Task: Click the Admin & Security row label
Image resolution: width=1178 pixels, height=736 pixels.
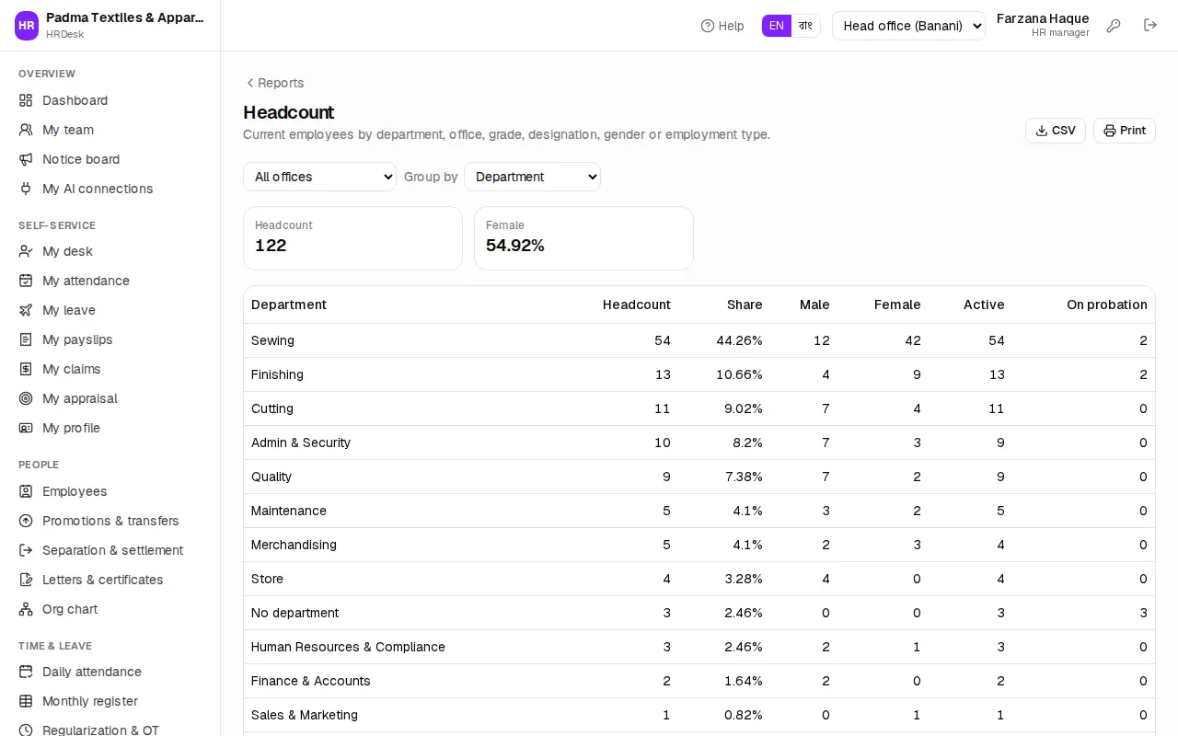Action: coord(301,443)
